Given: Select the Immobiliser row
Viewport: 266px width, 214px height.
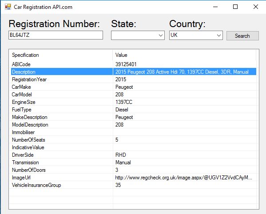Looking at the screenshot, I should 134,132.
